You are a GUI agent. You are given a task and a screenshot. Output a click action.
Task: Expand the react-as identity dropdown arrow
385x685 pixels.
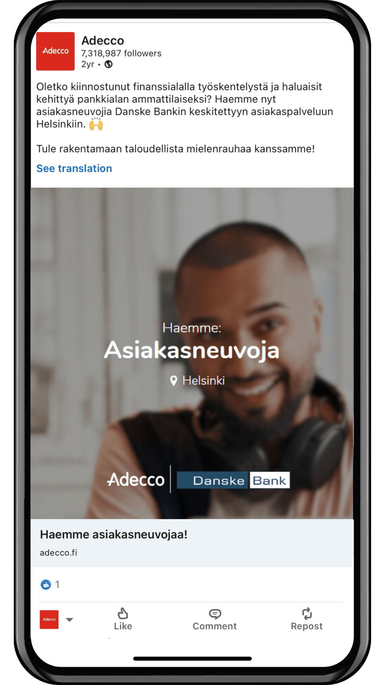pos(70,620)
